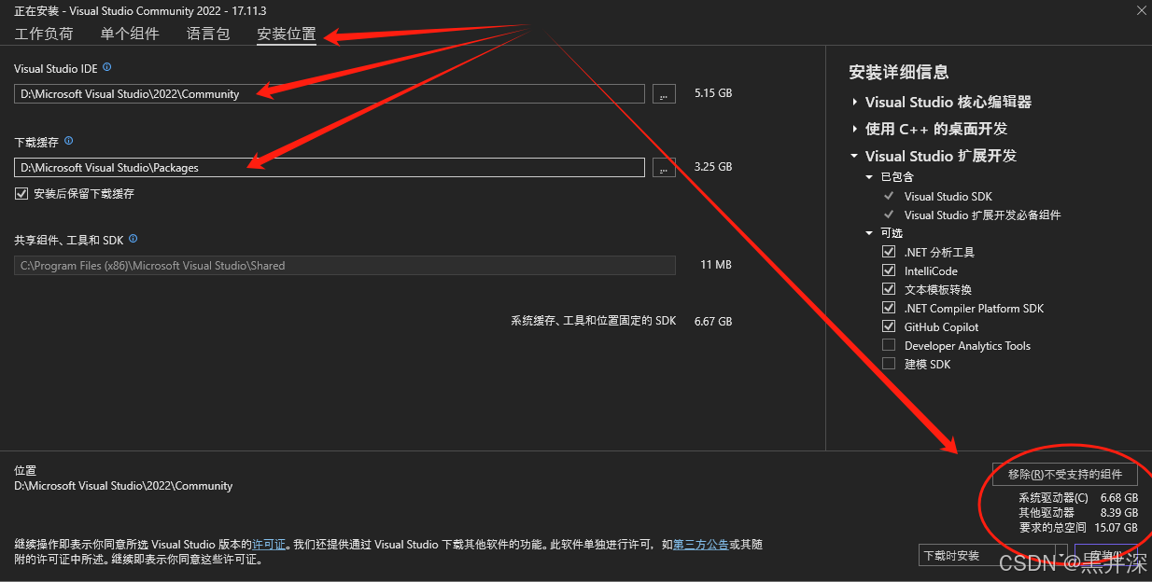The width and height of the screenshot is (1152, 582).
Task: Click the 位置 path at the bottom left
Action: tap(123, 486)
